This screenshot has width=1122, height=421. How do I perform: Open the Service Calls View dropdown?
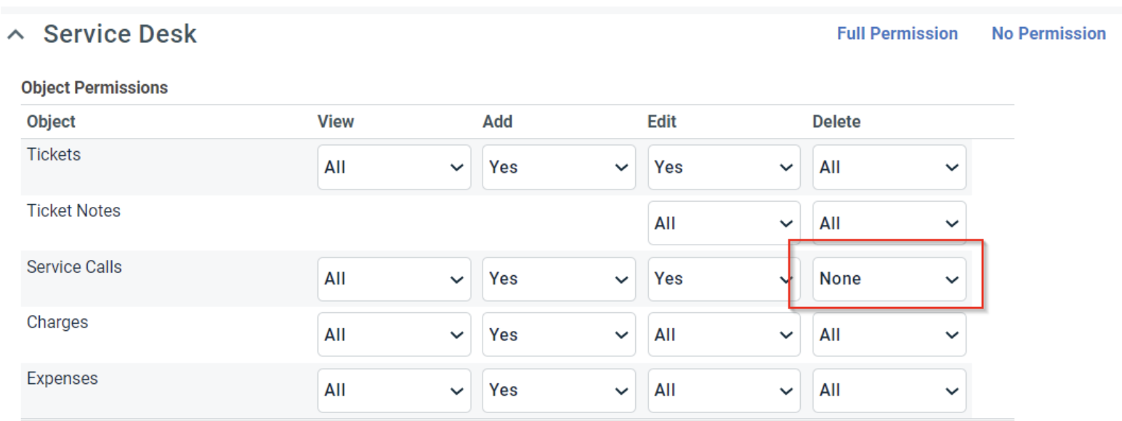394,279
